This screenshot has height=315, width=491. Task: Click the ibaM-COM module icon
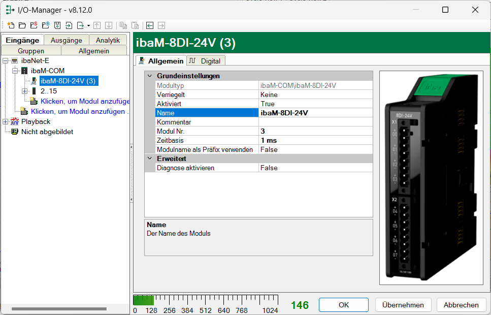[24, 71]
